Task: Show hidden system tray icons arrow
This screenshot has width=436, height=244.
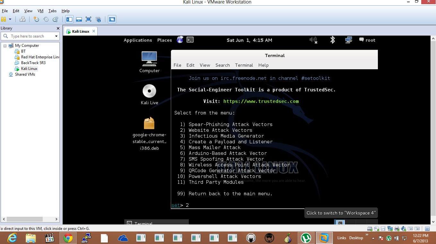Action: coord(373,238)
